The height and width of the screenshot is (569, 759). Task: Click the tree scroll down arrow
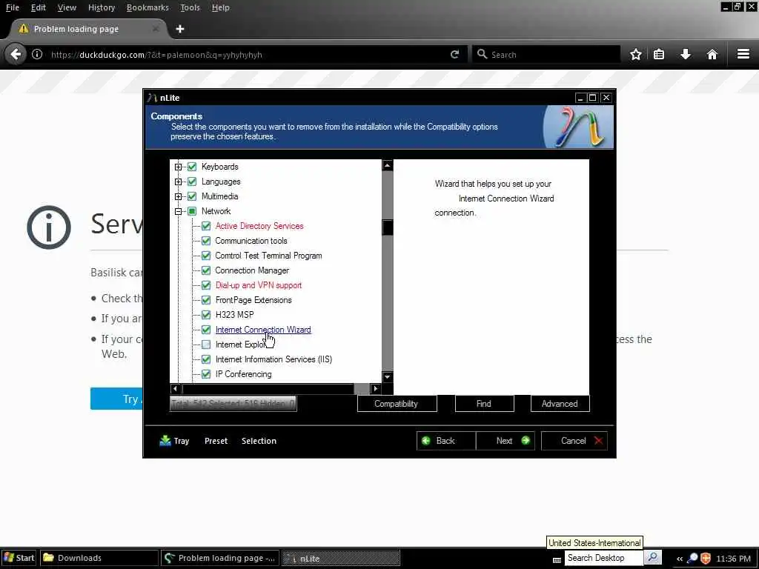coord(387,376)
